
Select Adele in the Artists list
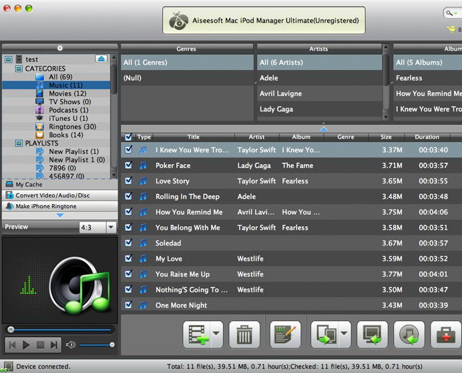pyautogui.click(x=269, y=78)
